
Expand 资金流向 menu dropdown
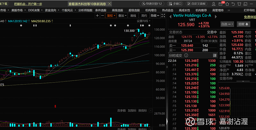click(x=52, y=10)
